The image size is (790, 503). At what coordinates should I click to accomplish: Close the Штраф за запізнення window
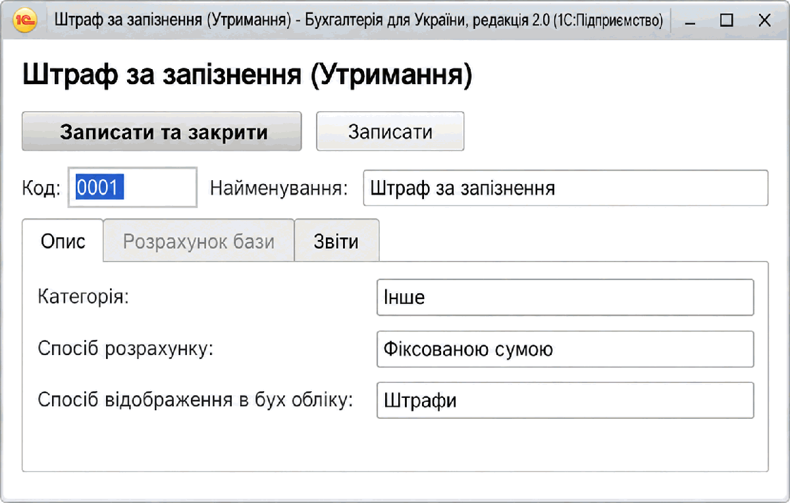tap(764, 20)
